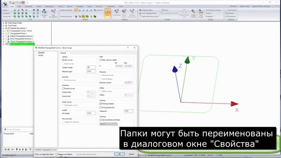Image resolution: width=281 pixels, height=158 pixels.
Task: Open the On Direction Guides dropdown
Action: [214, 10]
